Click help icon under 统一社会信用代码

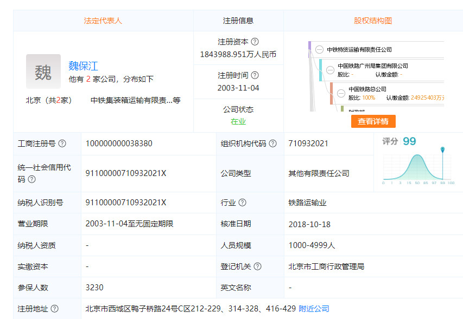[32, 179]
